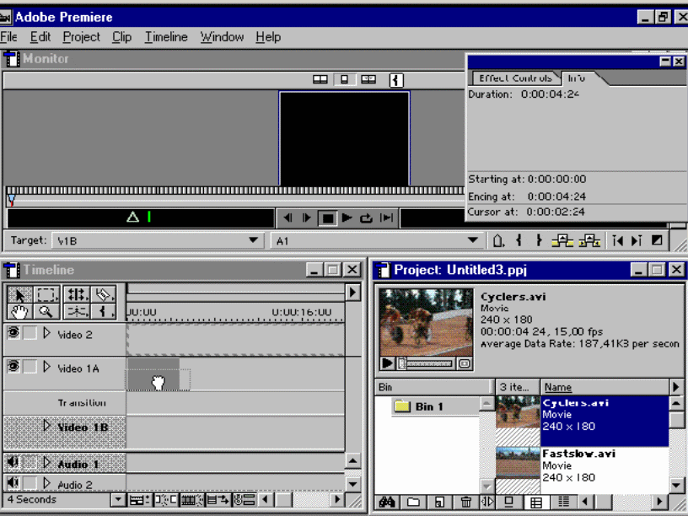This screenshot has width=688, height=516.
Task: Open the Window menu
Action: 222,37
